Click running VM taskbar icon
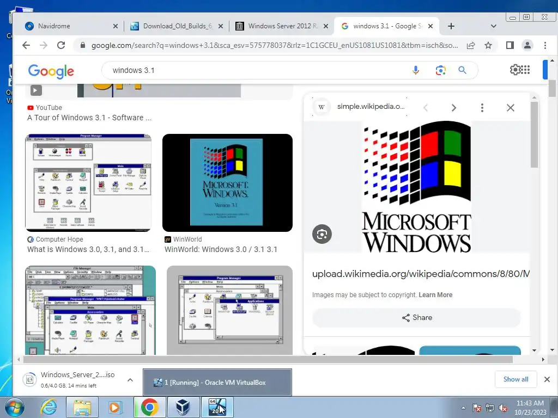 [x=217, y=407]
